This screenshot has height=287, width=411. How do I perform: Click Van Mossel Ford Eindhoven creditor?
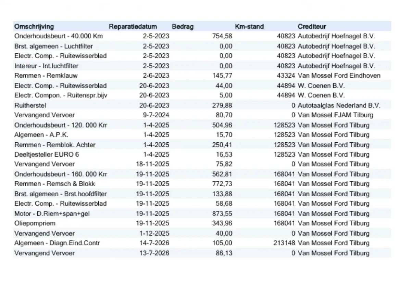click(339, 76)
